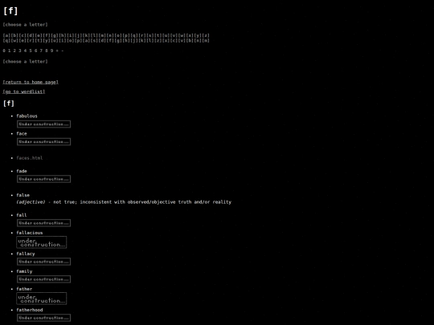Click the digit 0

[4, 51]
